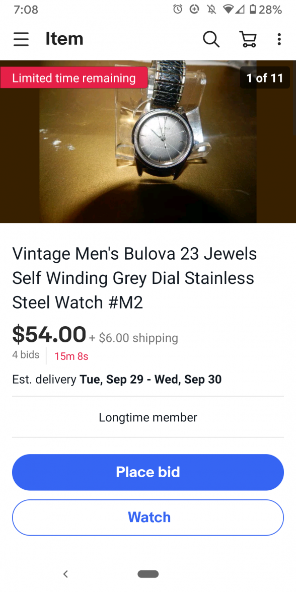Tap the 1 of 11 photo counter

tap(265, 78)
